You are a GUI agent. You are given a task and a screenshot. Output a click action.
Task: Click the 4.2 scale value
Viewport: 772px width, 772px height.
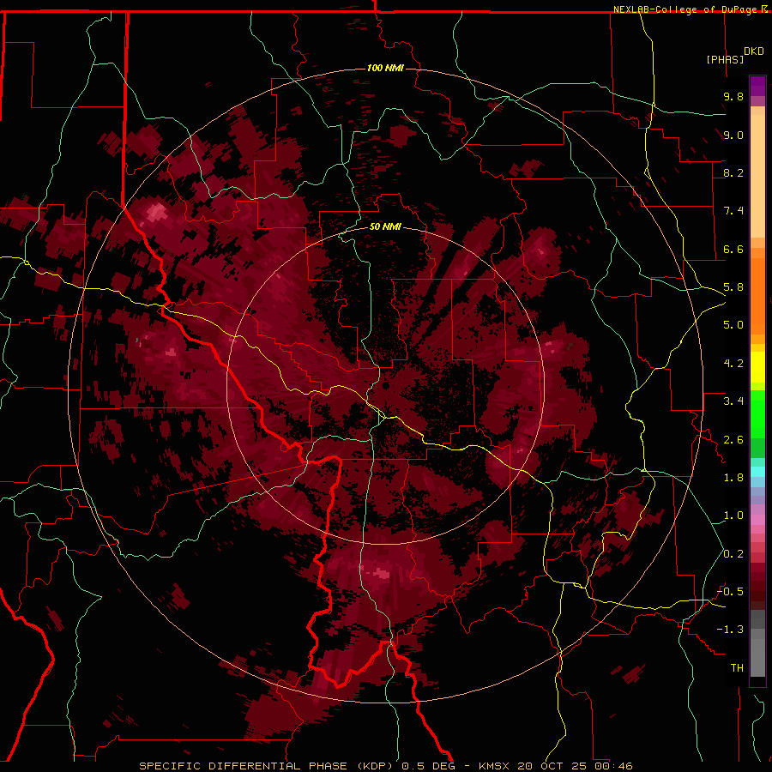click(733, 364)
